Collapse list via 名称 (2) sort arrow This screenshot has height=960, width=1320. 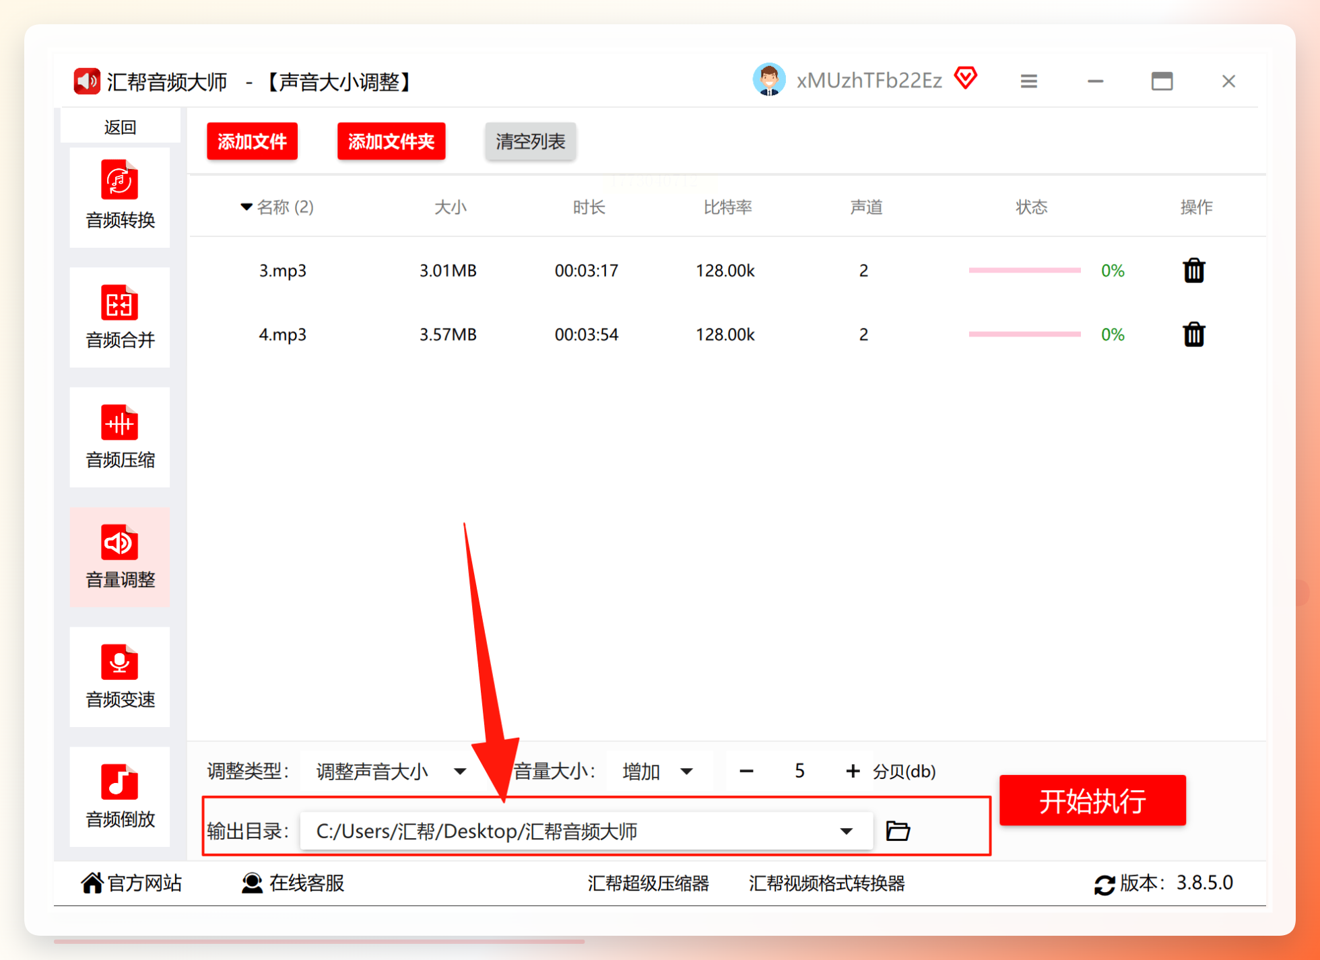click(x=246, y=207)
